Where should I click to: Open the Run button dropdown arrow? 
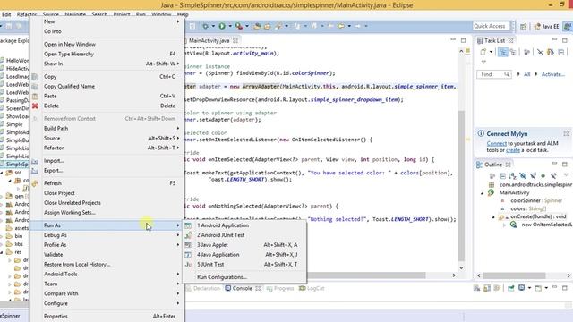click(x=230, y=26)
